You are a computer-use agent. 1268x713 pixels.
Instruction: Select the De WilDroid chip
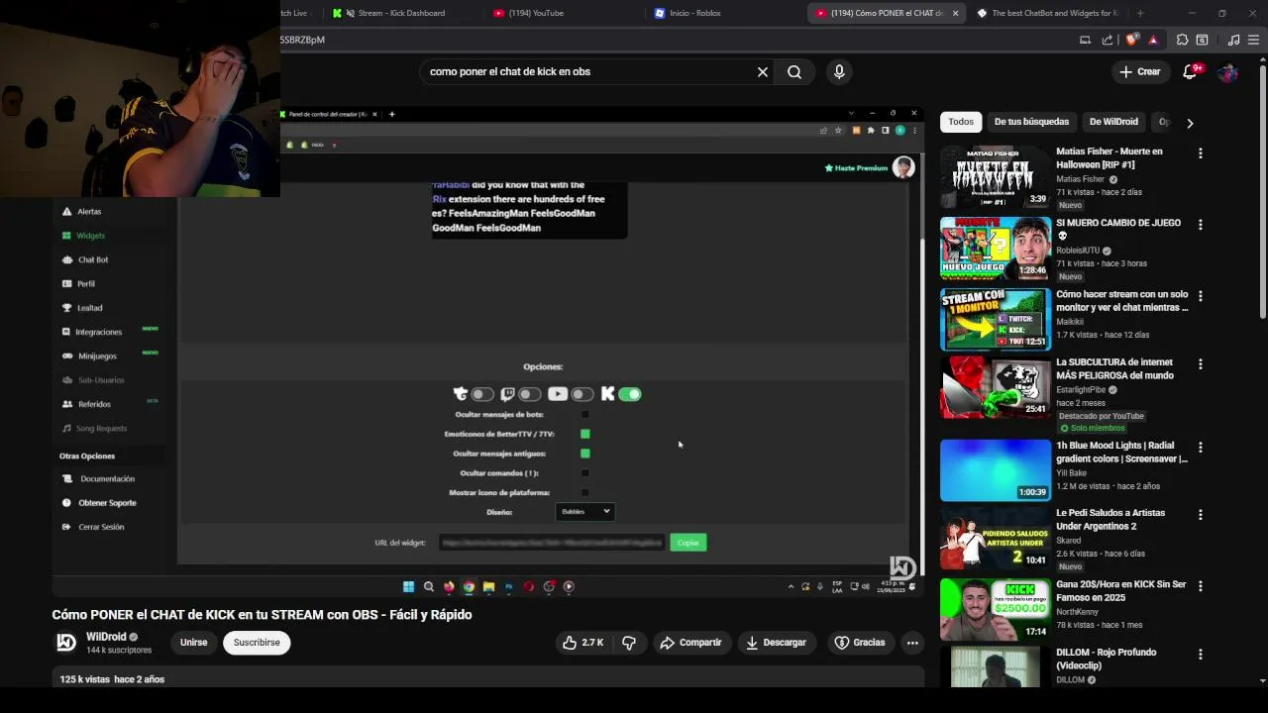[x=1113, y=122]
